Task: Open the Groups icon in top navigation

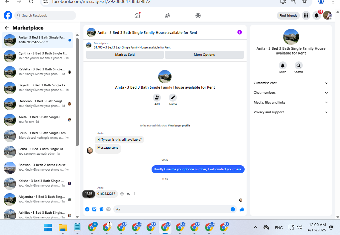Action: click(198, 16)
